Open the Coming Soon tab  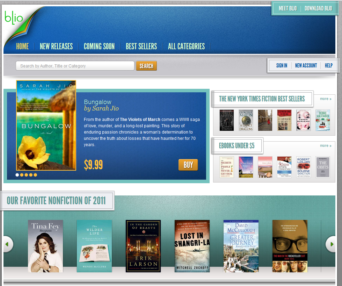(x=99, y=46)
